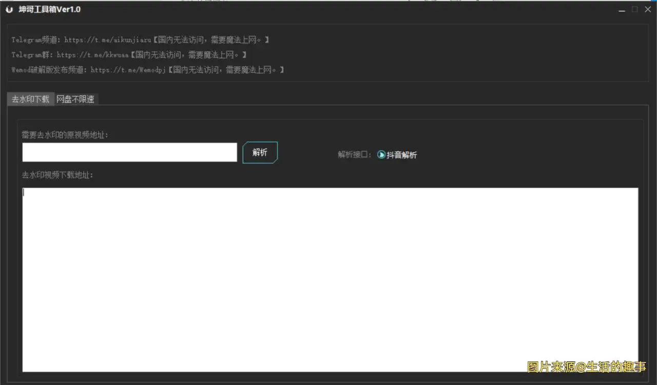Open the Telegram group link t.me/kkwuaa
This screenshot has width=657, height=385.
click(92, 55)
